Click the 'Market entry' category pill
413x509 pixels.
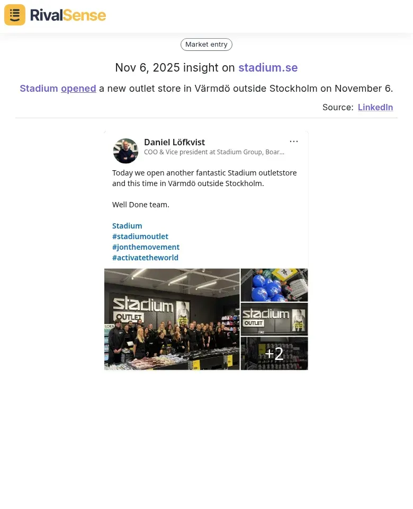coord(206,45)
